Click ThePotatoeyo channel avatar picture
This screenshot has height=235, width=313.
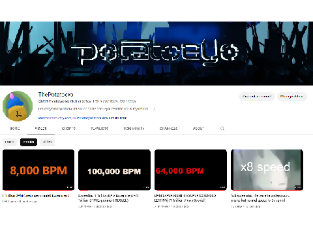[x=18, y=106]
